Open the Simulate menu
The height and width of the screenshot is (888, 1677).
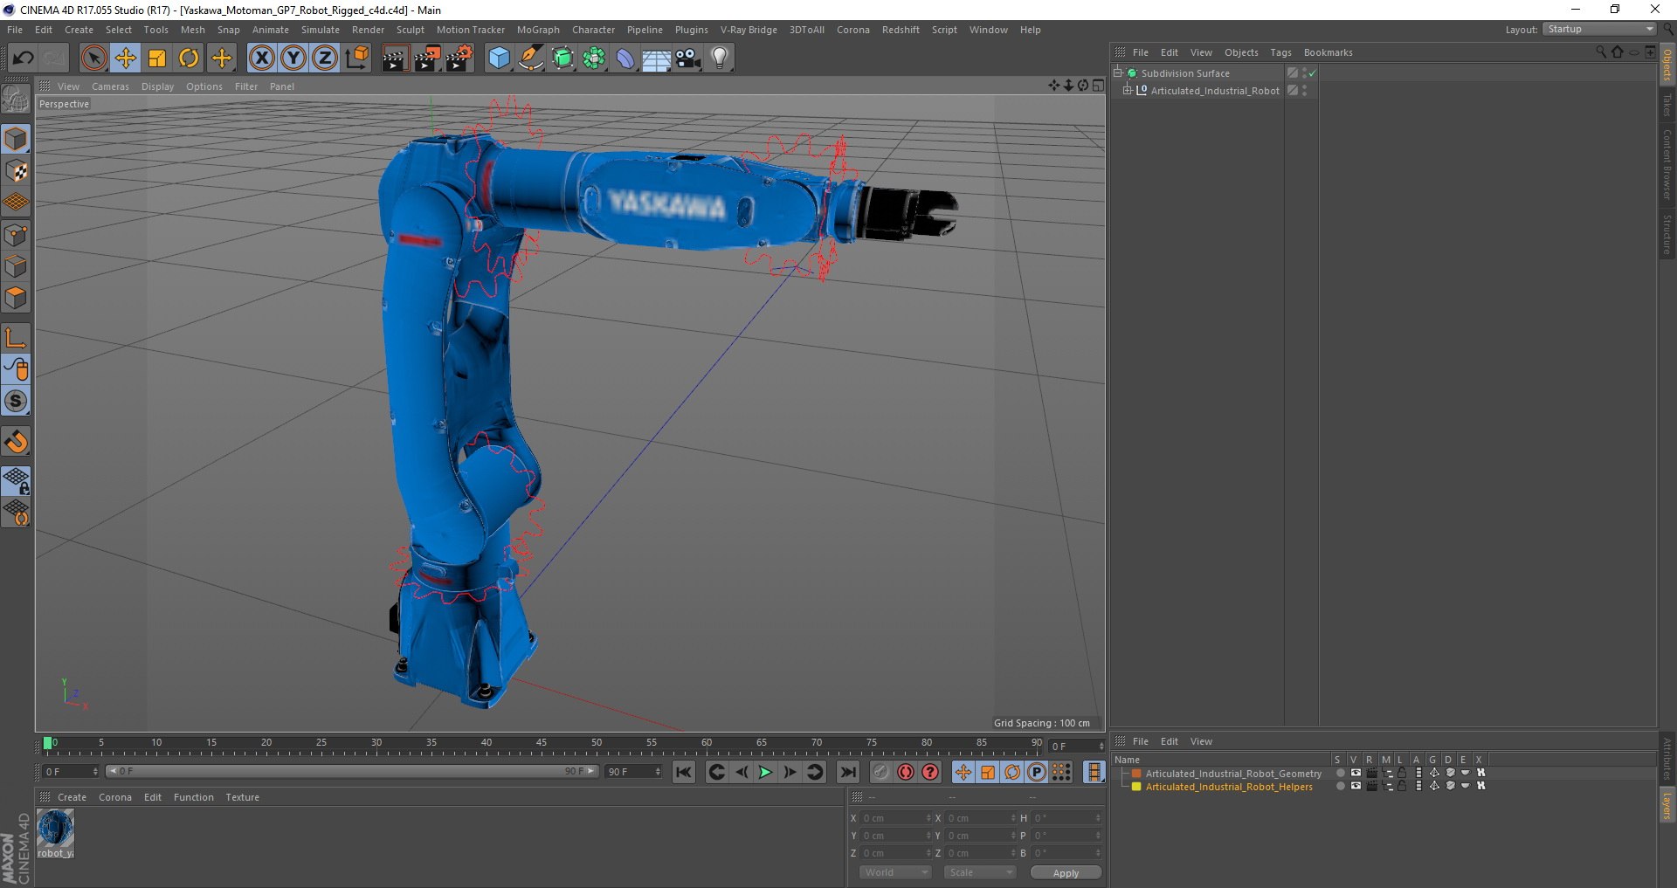coord(321,30)
